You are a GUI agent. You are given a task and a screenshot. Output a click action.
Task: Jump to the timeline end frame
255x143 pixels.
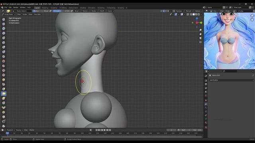point(110,130)
